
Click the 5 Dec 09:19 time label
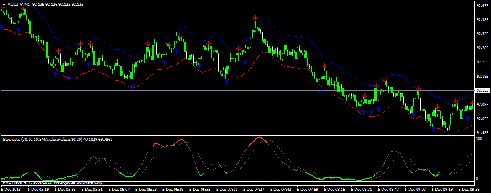442,189
